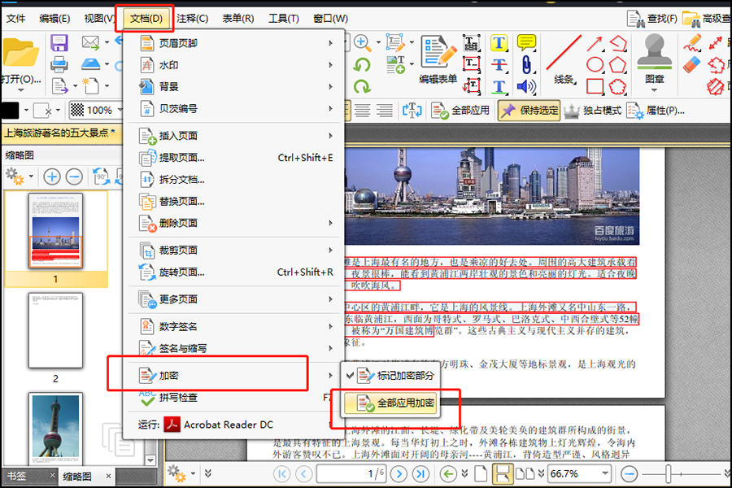732x488 pixels.
Task: Click the black fill color swatch
Action: click(x=11, y=111)
